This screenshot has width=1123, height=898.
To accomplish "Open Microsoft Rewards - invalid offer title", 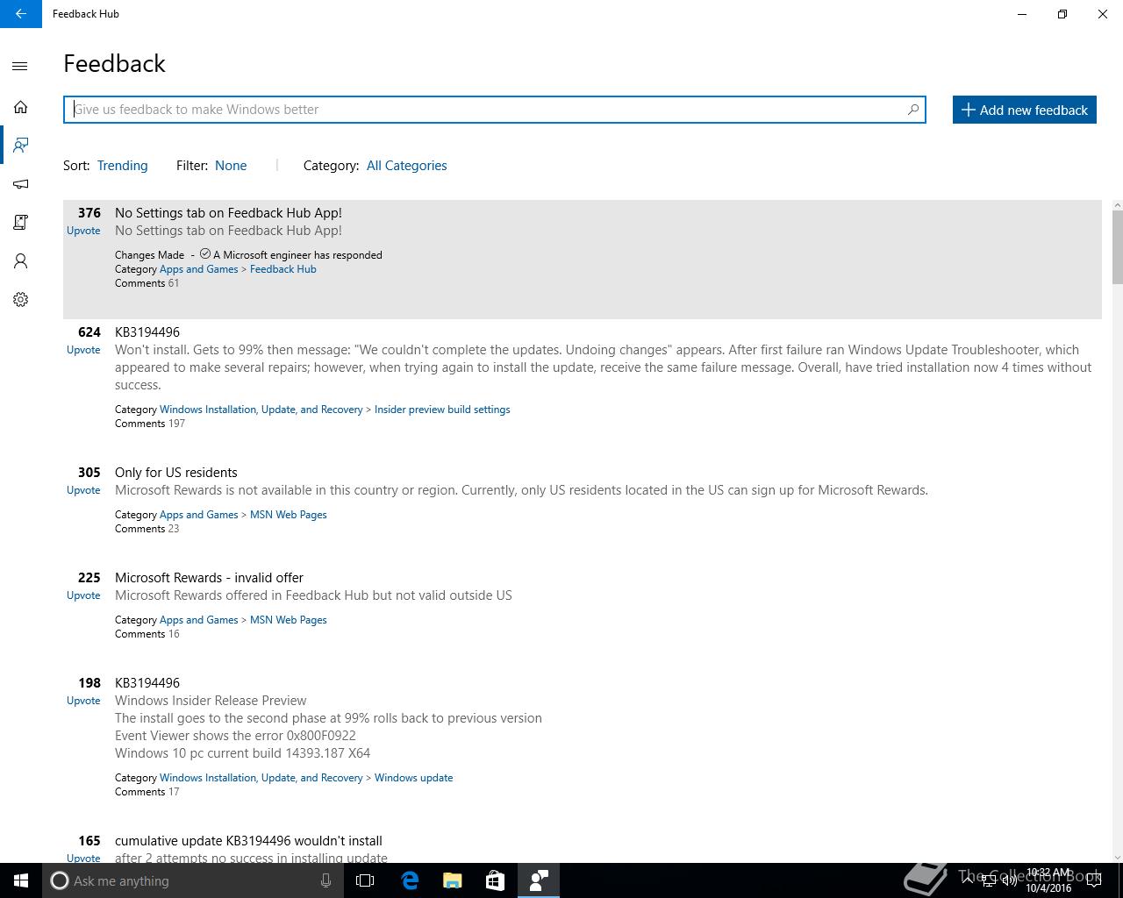I will click(x=209, y=578).
